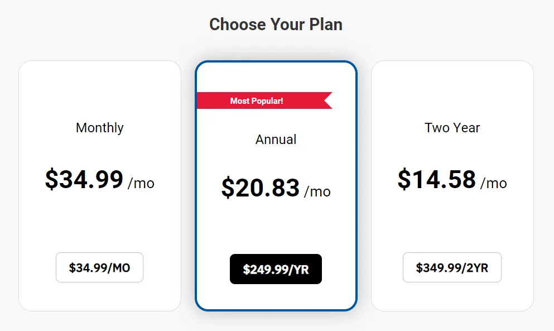
Task: Select the Annual plan title
Action: [276, 140]
